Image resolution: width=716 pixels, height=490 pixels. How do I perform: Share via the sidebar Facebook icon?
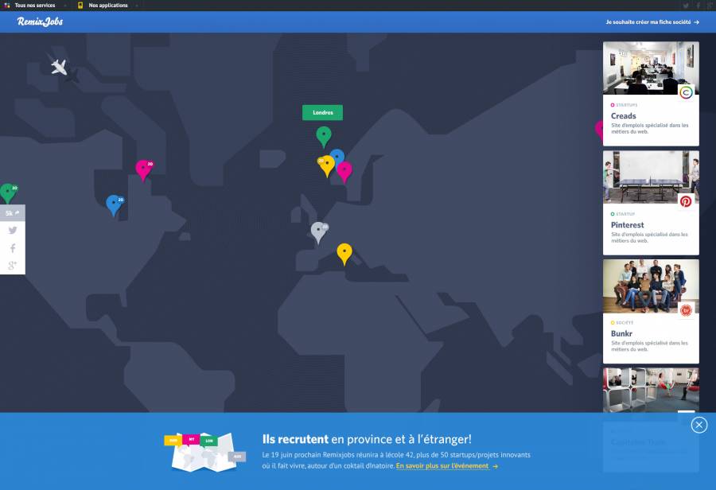point(13,248)
